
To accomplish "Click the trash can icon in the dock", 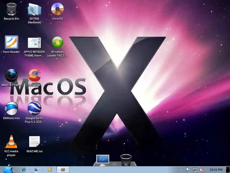I will pyautogui.click(x=126, y=160).
